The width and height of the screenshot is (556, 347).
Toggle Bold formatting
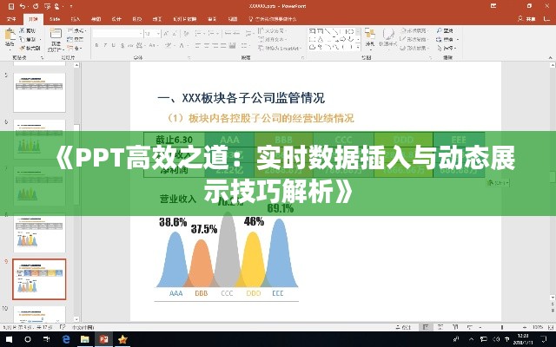coord(96,45)
